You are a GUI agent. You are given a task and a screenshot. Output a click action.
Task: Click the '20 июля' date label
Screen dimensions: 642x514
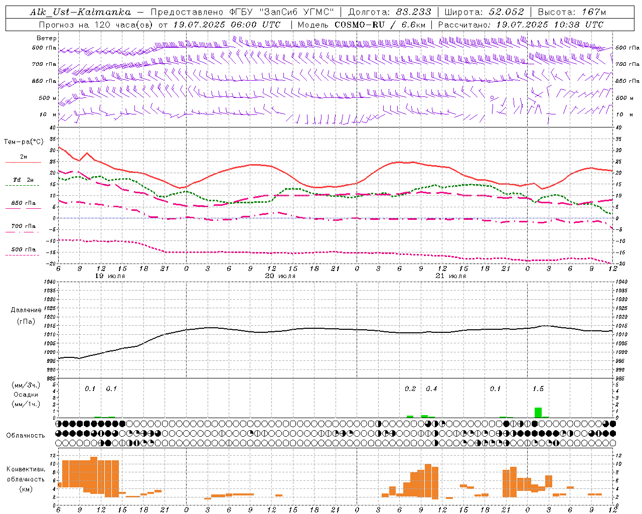tap(280, 276)
